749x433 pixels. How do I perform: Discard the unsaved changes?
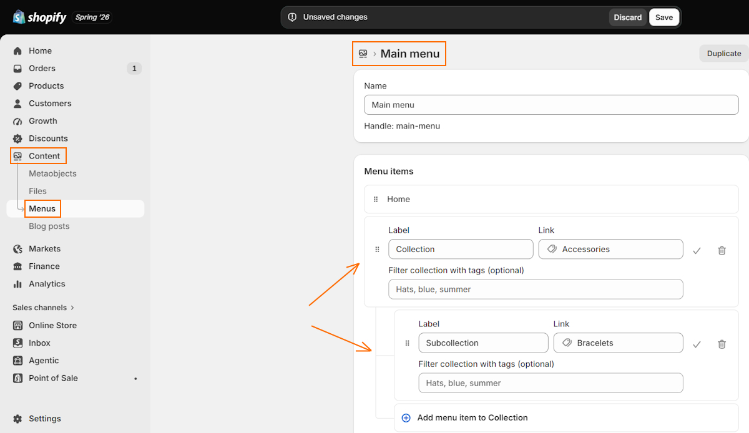(x=627, y=17)
